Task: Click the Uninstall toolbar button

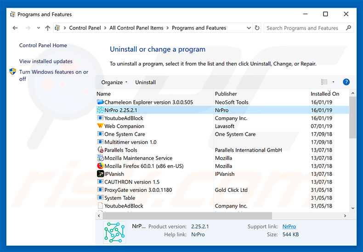Action: [145, 82]
